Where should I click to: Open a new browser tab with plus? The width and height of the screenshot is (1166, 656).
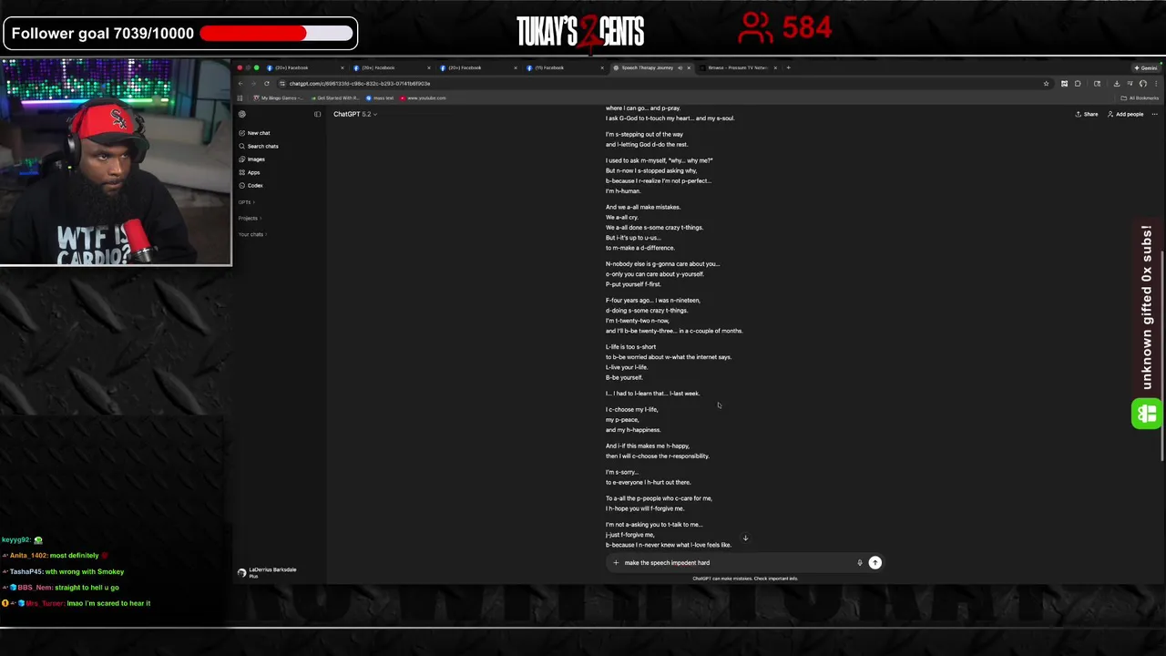coord(788,67)
